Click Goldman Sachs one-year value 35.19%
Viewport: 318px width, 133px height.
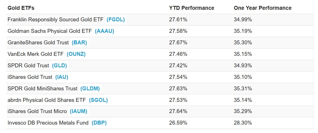coord(243,31)
